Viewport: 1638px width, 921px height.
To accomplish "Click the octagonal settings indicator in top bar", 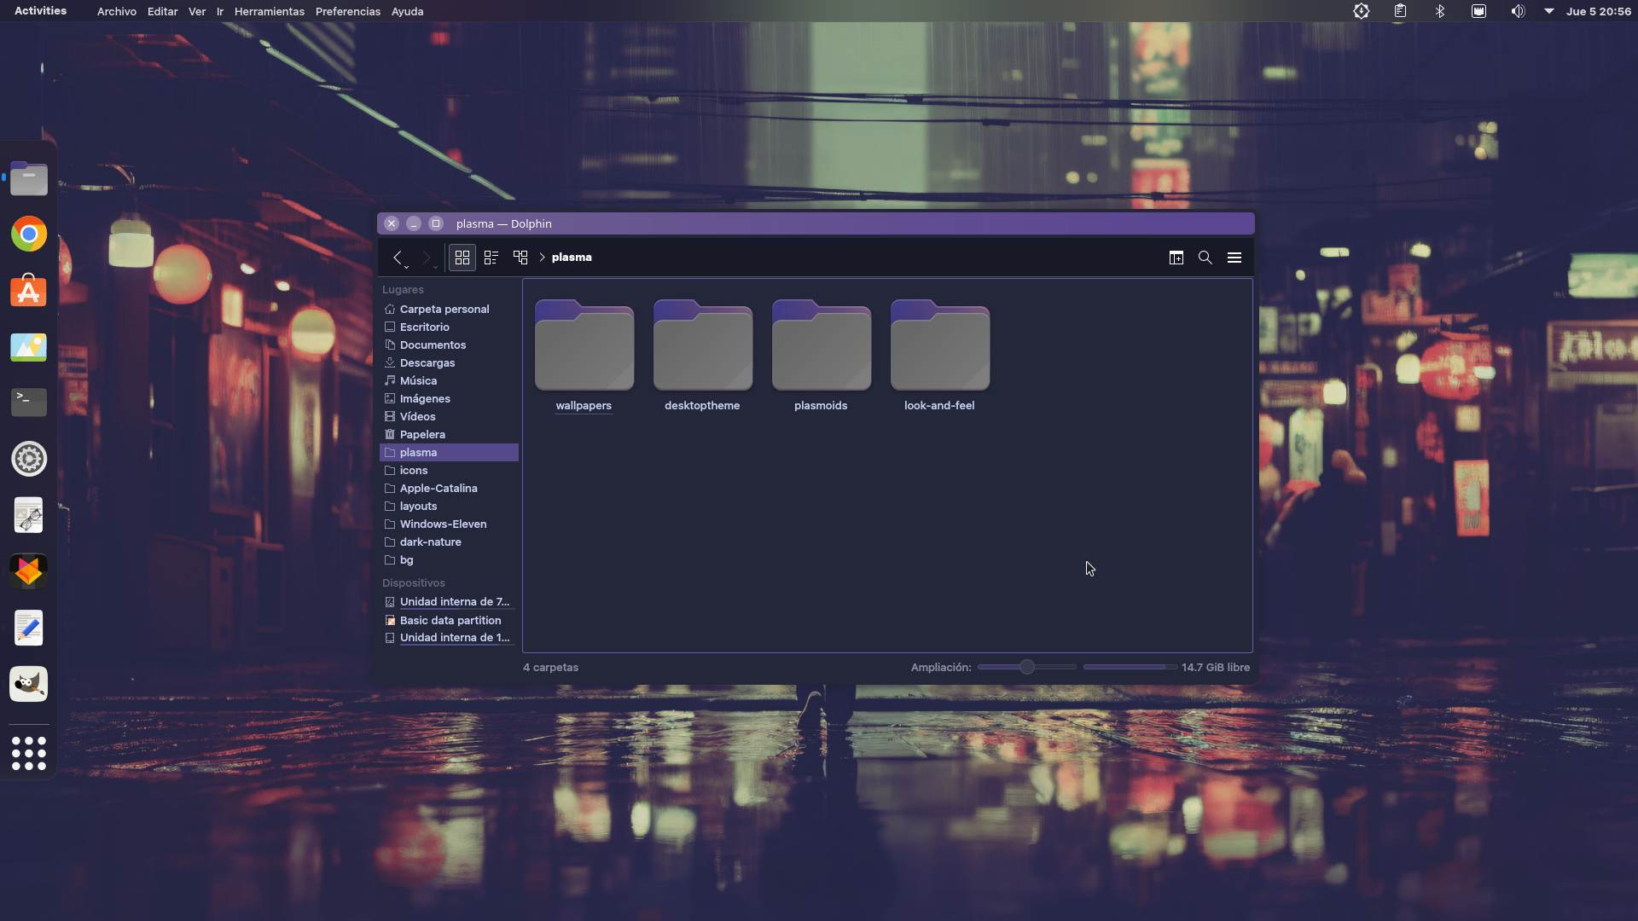I will tap(1362, 11).
